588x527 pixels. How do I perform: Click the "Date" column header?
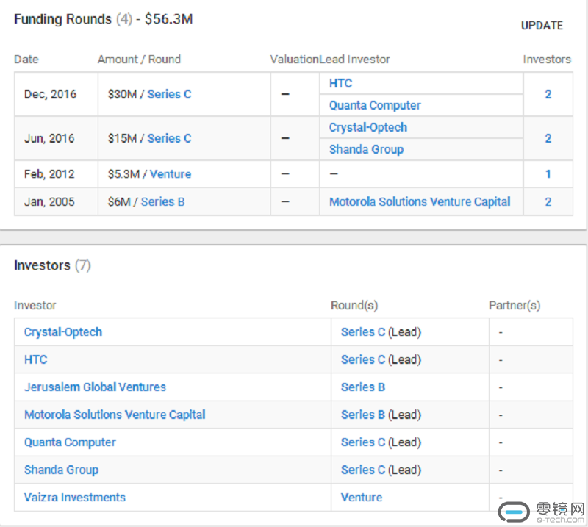26,60
